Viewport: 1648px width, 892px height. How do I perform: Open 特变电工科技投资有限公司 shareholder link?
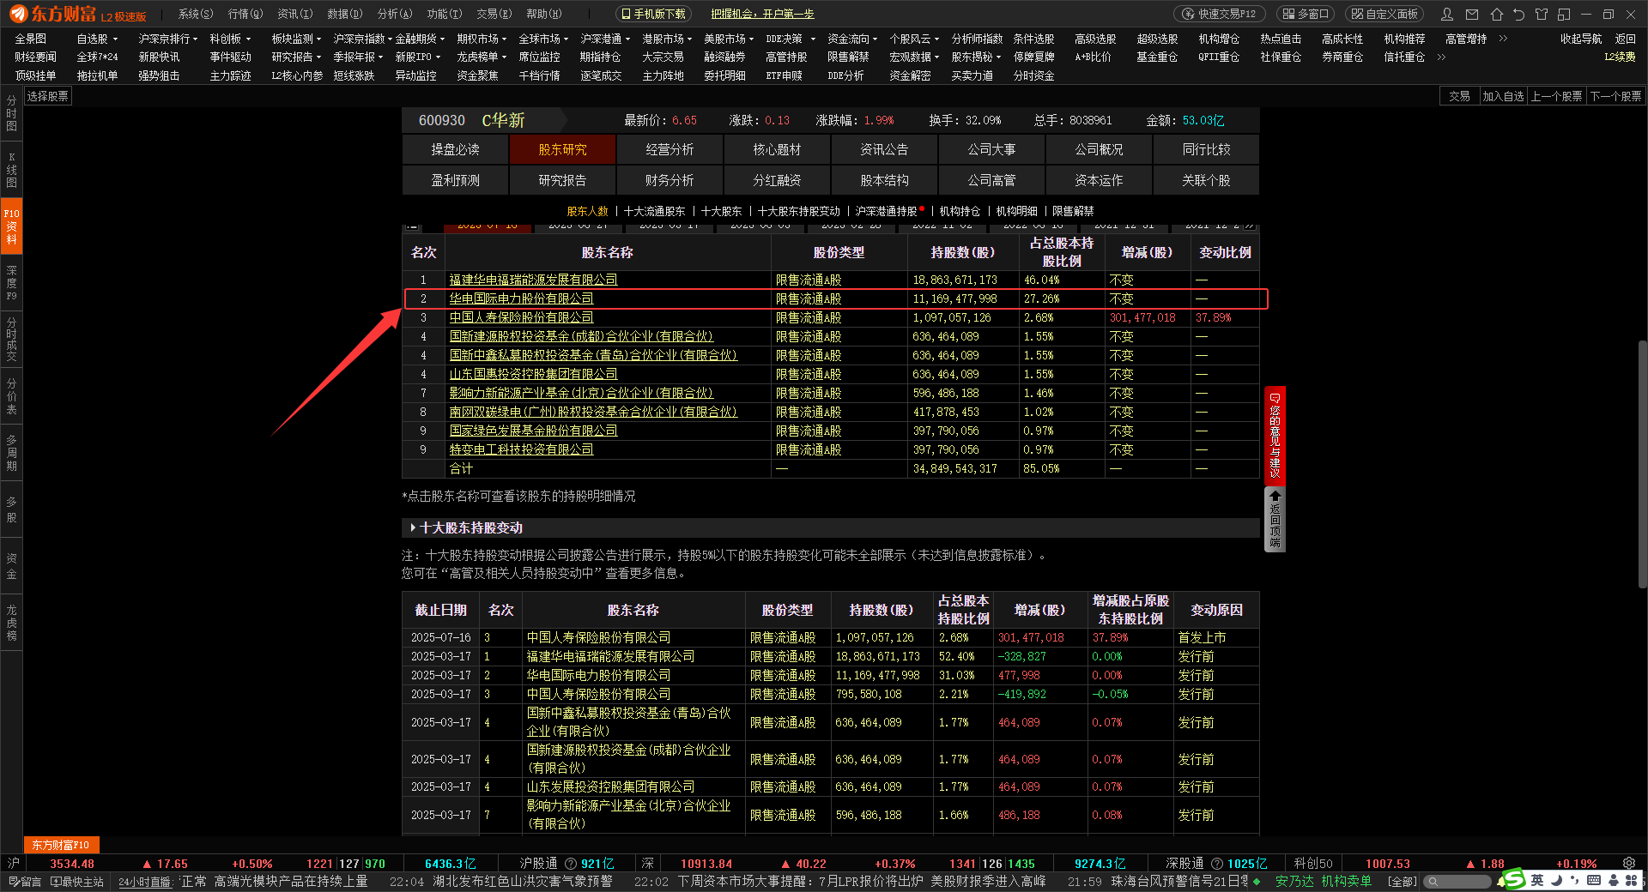[521, 449]
